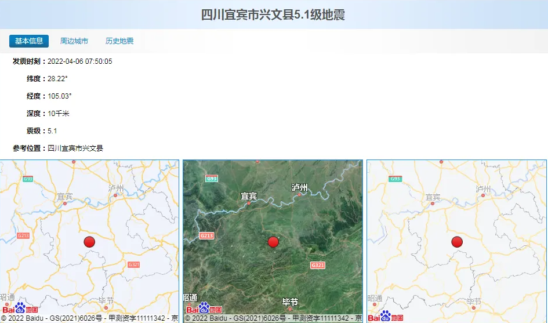The image size is (548, 323).
Task: Click the Baidu copyright text under left map
Action: pyautogui.click(x=89, y=318)
